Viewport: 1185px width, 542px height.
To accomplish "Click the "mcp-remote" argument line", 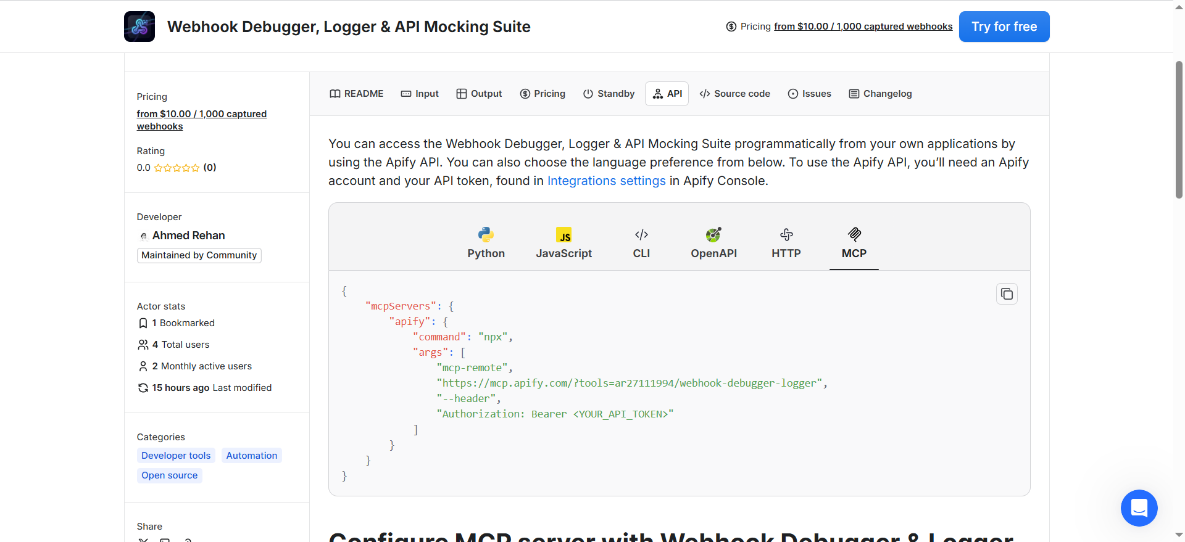I will point(475,367).
